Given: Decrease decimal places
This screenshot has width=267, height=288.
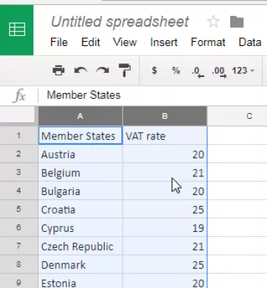Looking at the screenshot, I should (x=198, y=71).
